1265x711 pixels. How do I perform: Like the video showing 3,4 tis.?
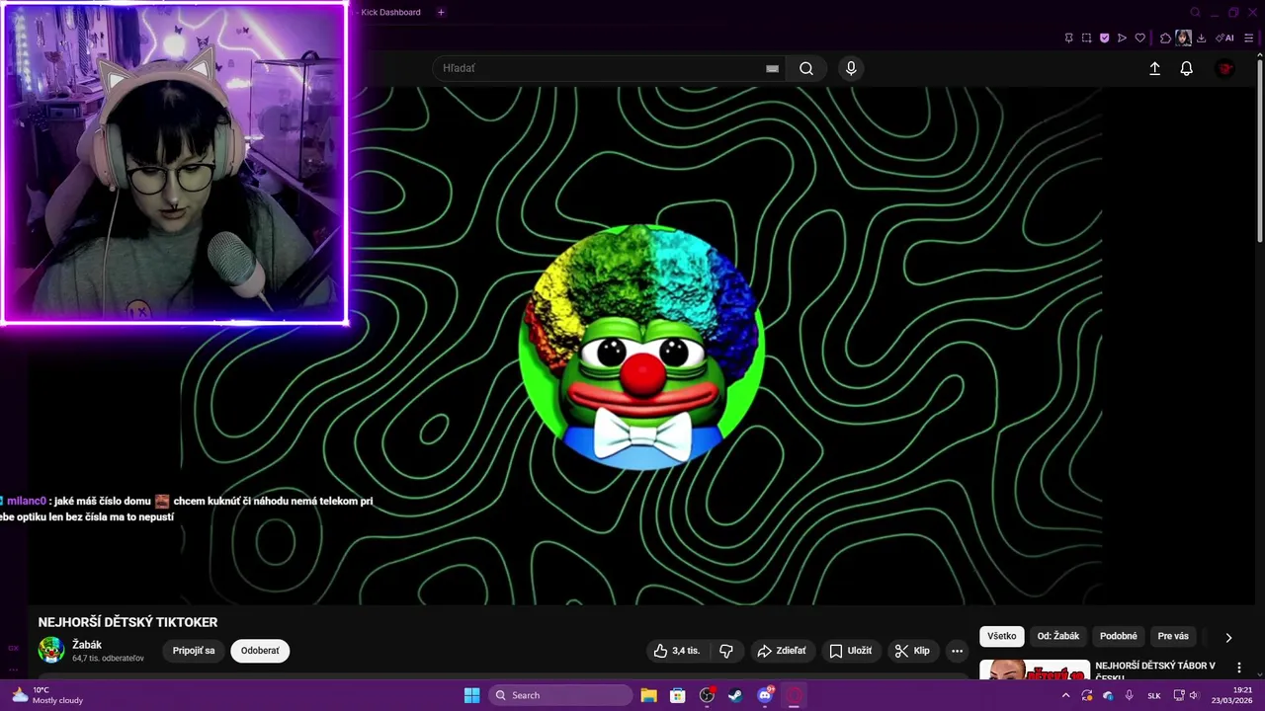(x=677, y=651)
